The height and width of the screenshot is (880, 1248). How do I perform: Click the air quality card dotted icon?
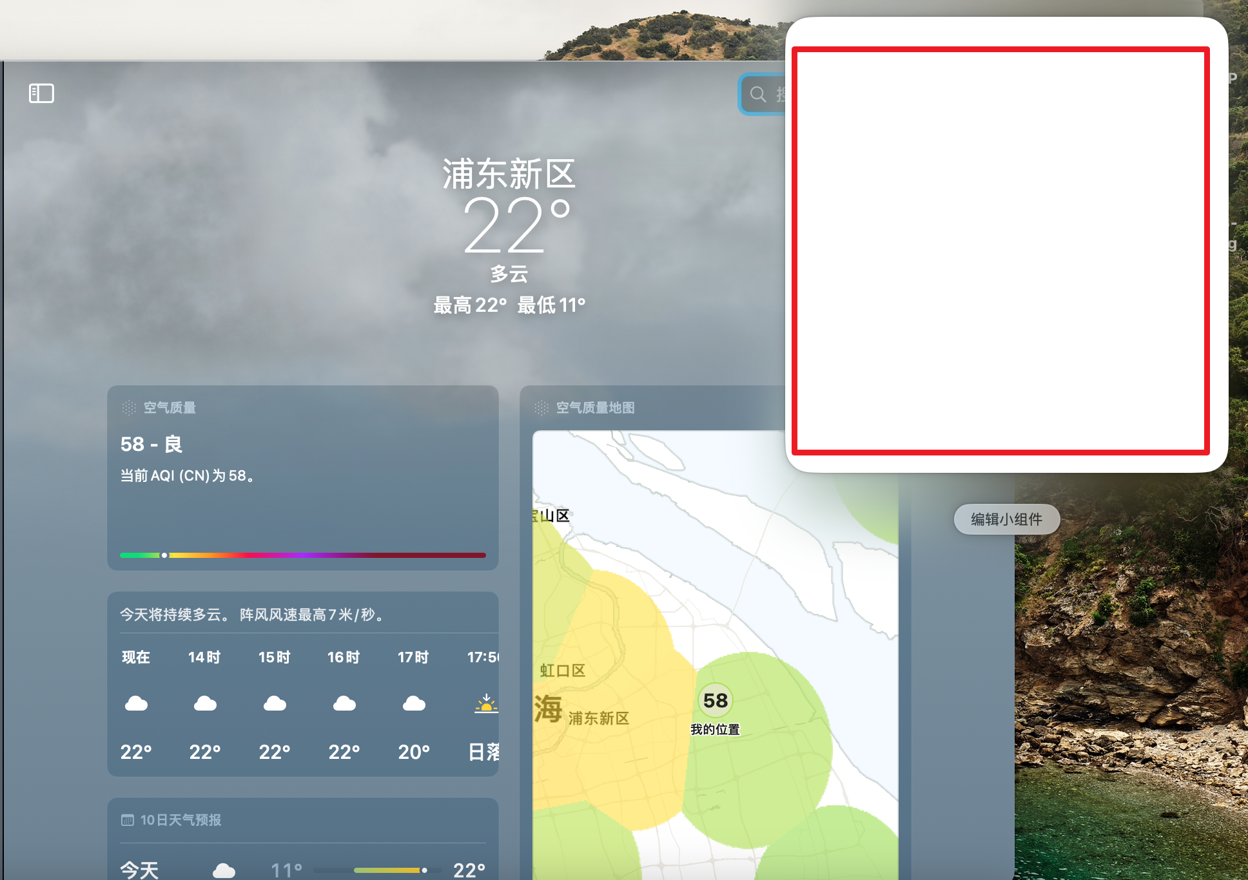click(129, 408)
